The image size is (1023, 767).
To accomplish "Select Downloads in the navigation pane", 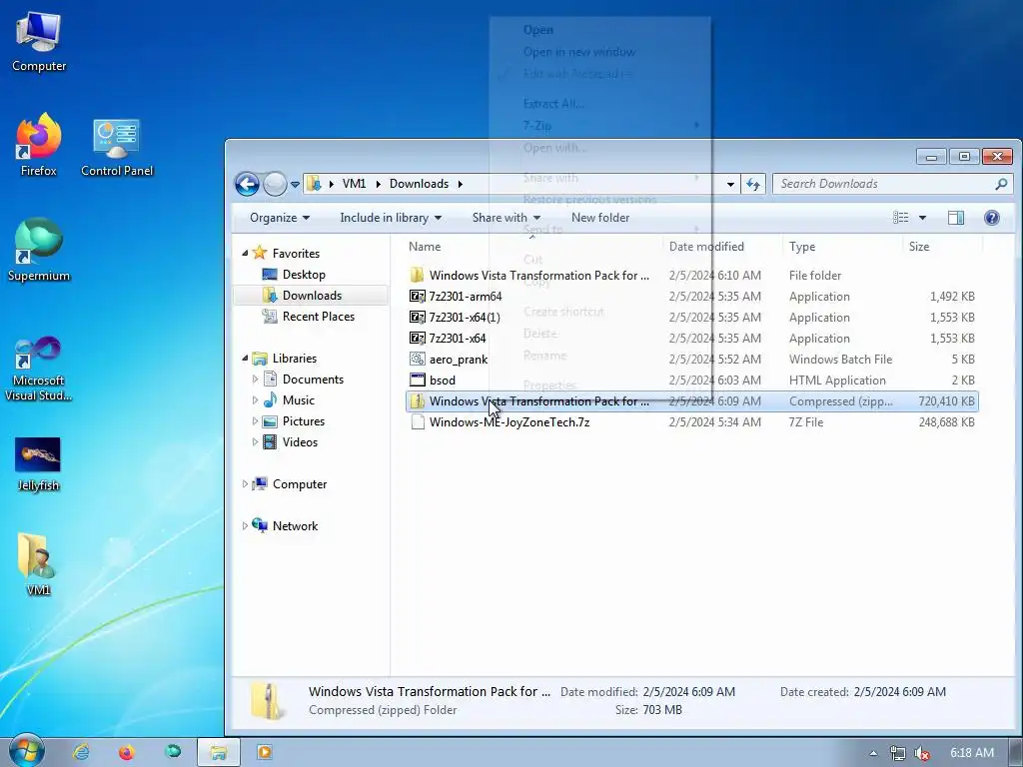I will pos(312,296).
